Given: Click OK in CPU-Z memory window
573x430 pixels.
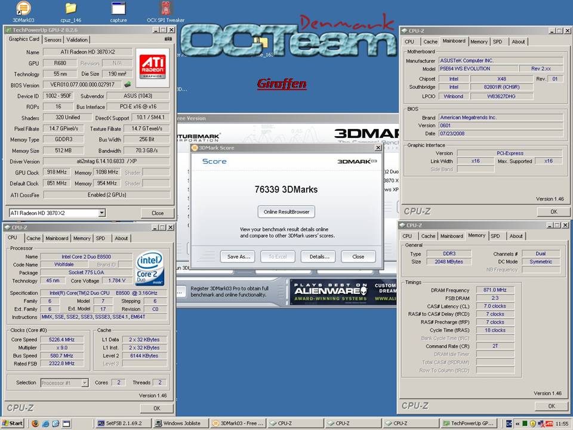Looking at the screenshot, I should point(552,406).
